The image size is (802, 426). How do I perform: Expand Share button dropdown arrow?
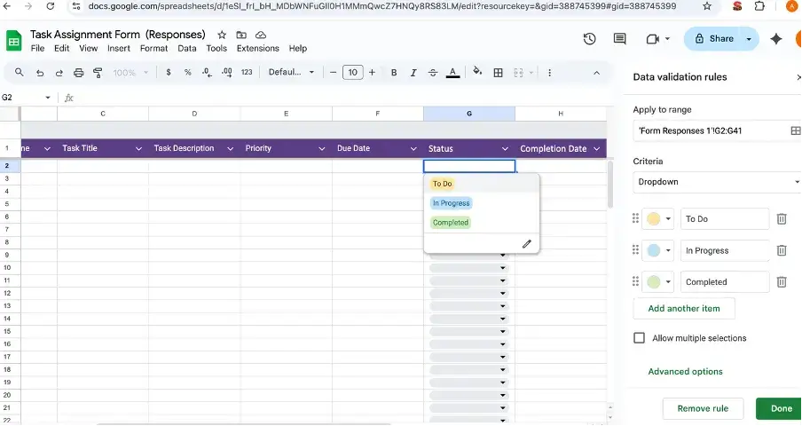tap(750, 39)
